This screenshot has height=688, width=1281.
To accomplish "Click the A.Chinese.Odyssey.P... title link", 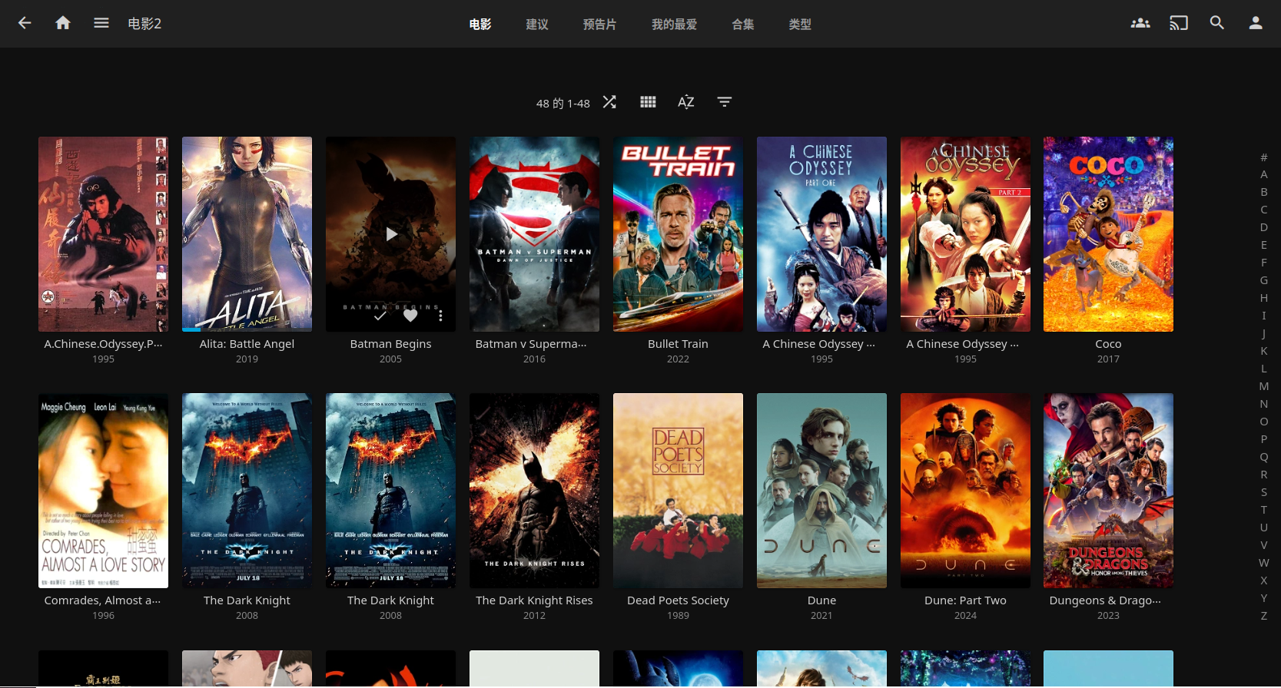I will (103, 344).
